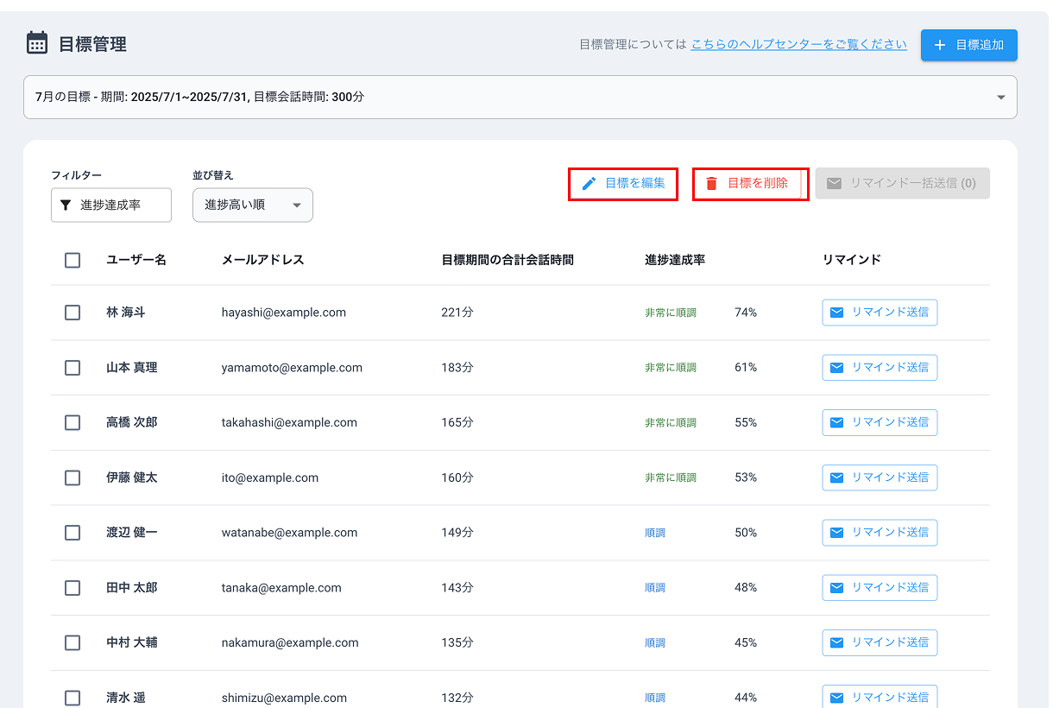The image size is (1053, 708).
Task: Send reminder to 田中 太郎
Action: point(880,588)
